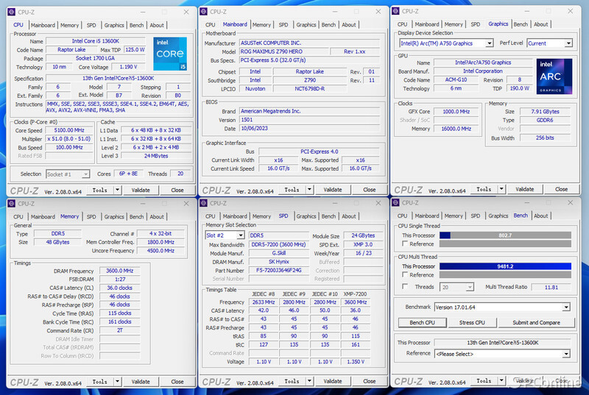Viewport: 589px width, 395px height.
Task: Click the manufacturer 'ASUSTeK COMPUTER INC.'
Action: coord(271,43)
